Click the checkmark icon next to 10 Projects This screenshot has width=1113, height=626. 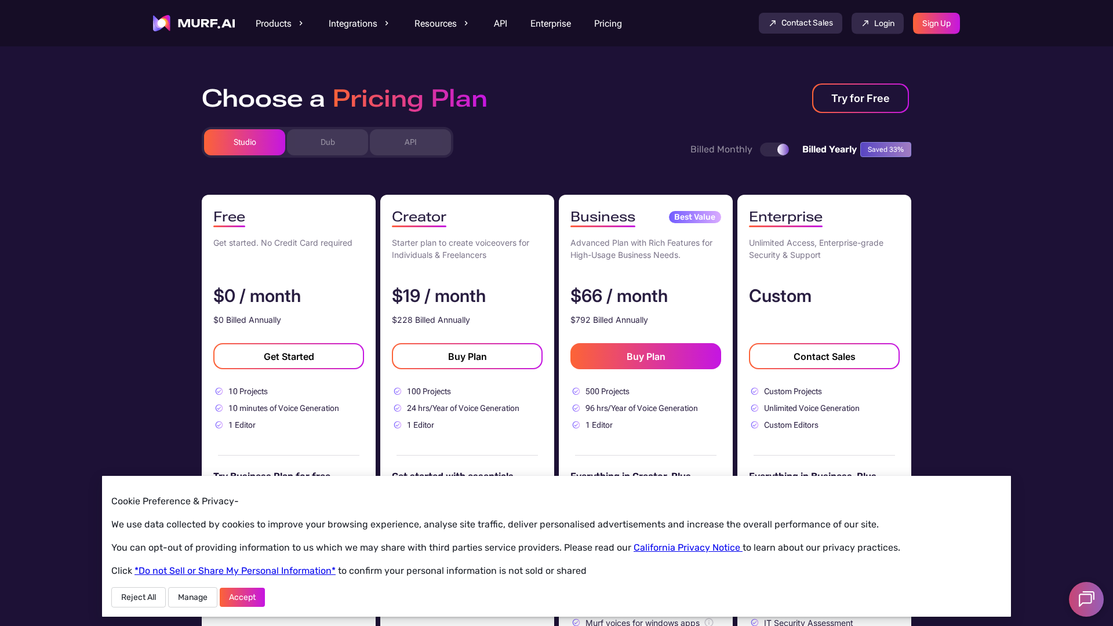219,391
